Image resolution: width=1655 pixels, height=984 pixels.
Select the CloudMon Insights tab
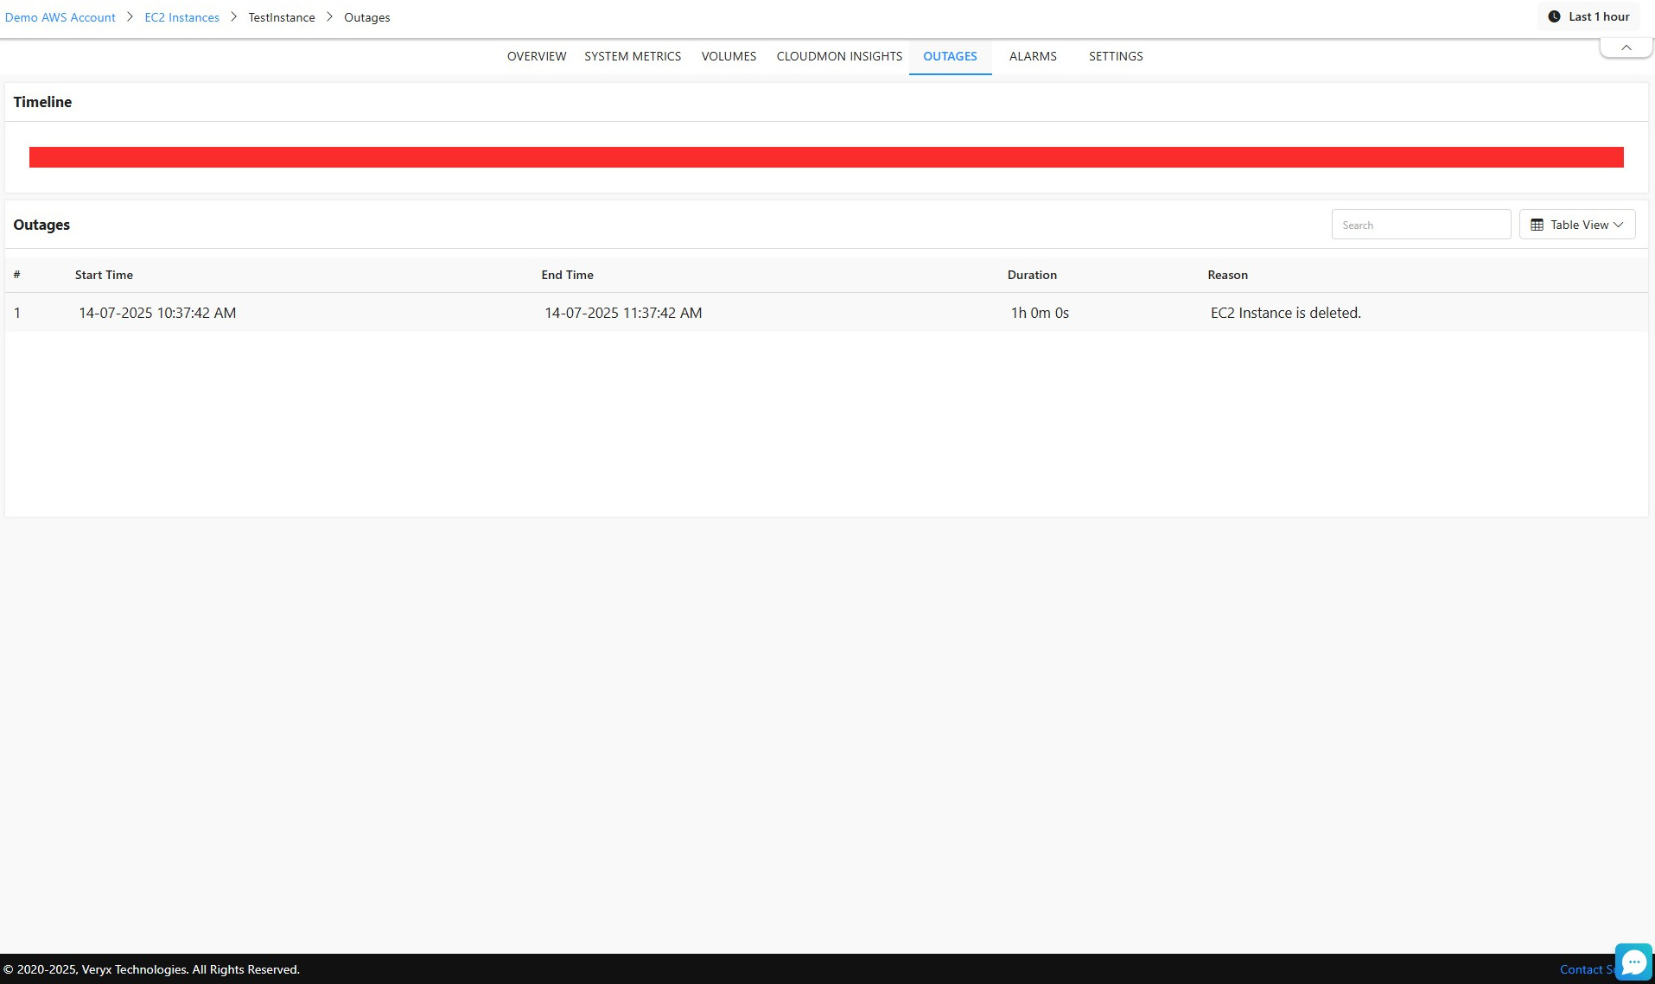pyautogui.click(x=838, y=56)
